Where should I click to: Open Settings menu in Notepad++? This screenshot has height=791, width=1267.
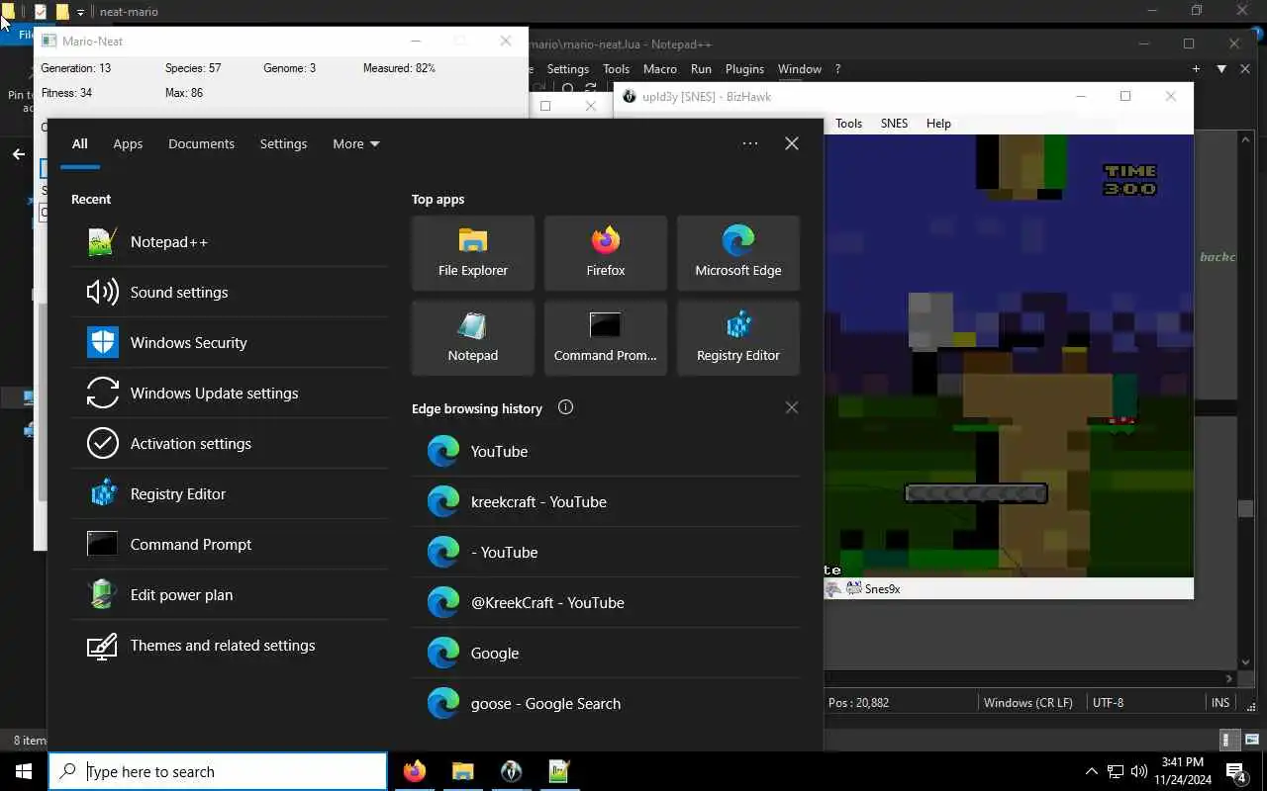pyautogui.click(x=568, y=69)
